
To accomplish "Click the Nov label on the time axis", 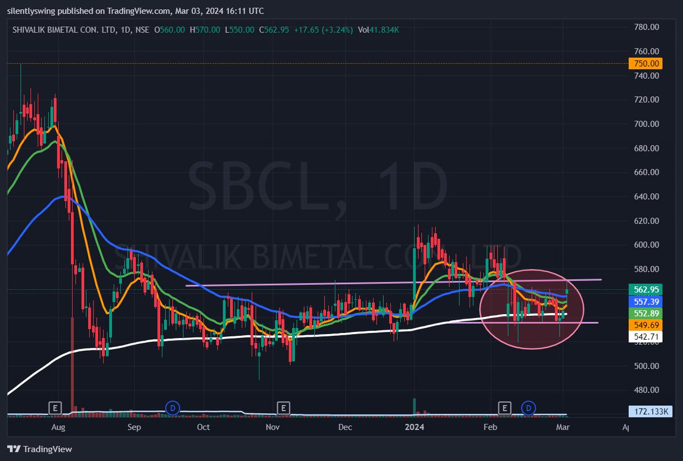I will click(273, 426).
